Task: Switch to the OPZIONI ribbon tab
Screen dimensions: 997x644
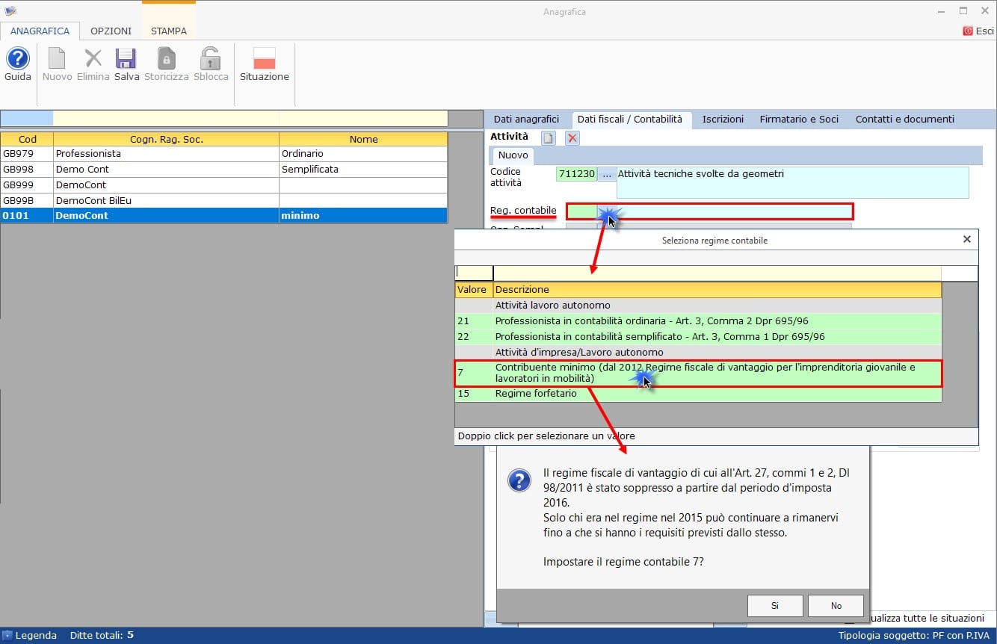Action: pyautogui.click(x=111, y=31)
